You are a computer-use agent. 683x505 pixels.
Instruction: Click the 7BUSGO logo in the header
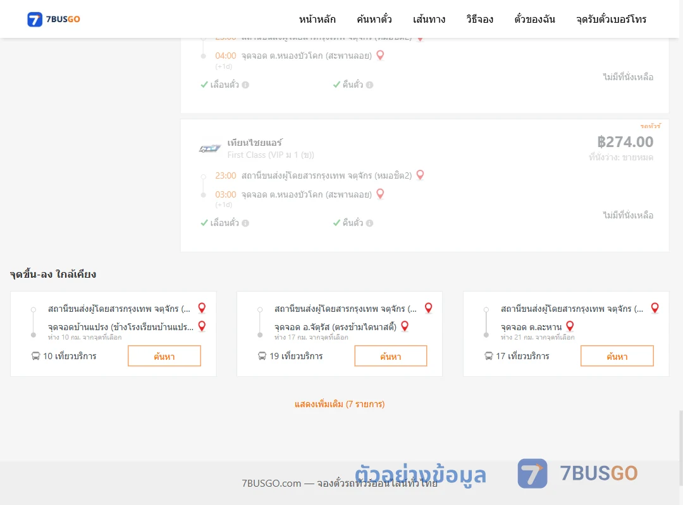pyautogui.click(x=54, y=19)
